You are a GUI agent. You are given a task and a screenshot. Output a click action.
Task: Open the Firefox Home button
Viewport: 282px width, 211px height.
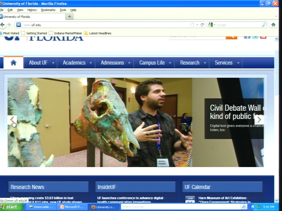[x=273, y=25]
